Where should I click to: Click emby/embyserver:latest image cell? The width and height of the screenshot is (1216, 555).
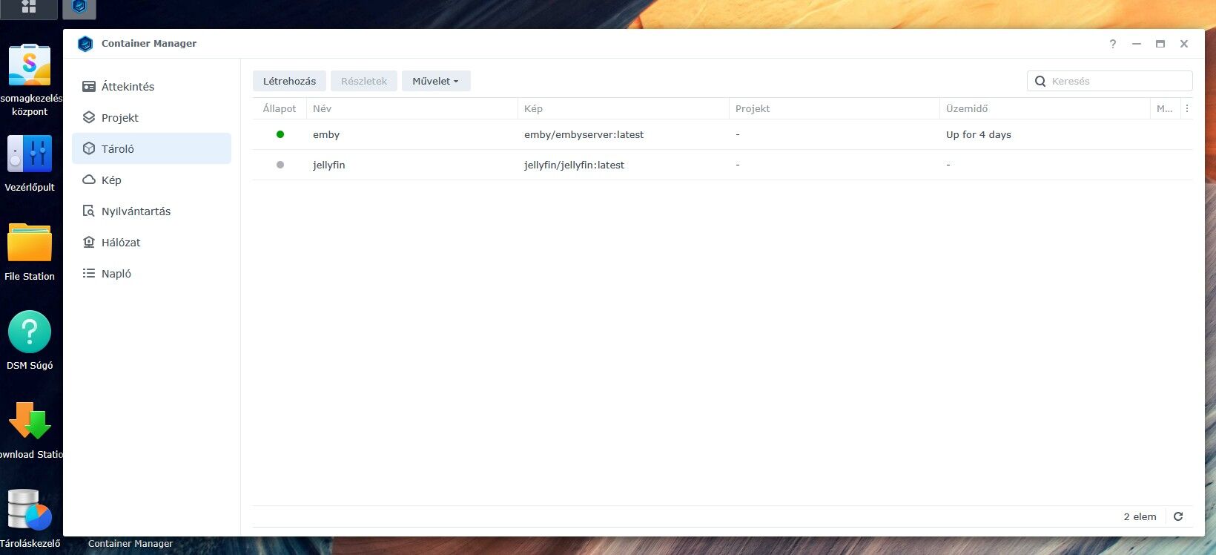(x=584, y=134)
